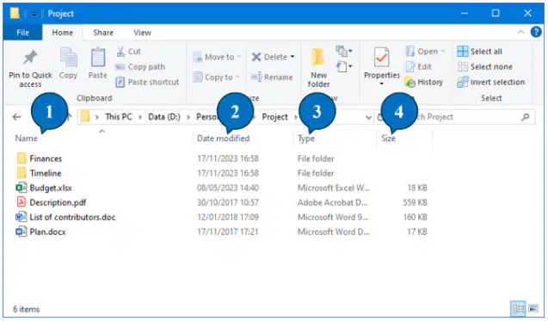Create a New folder
This screenshot has height=321, width=548.
coord(318,68)
